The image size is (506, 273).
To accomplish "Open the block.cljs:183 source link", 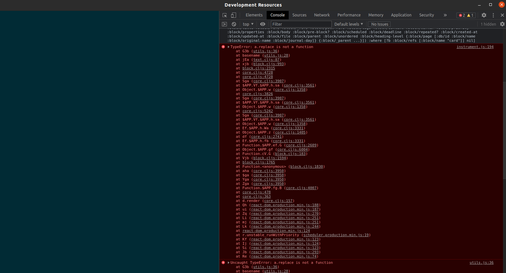I will 290,154.
